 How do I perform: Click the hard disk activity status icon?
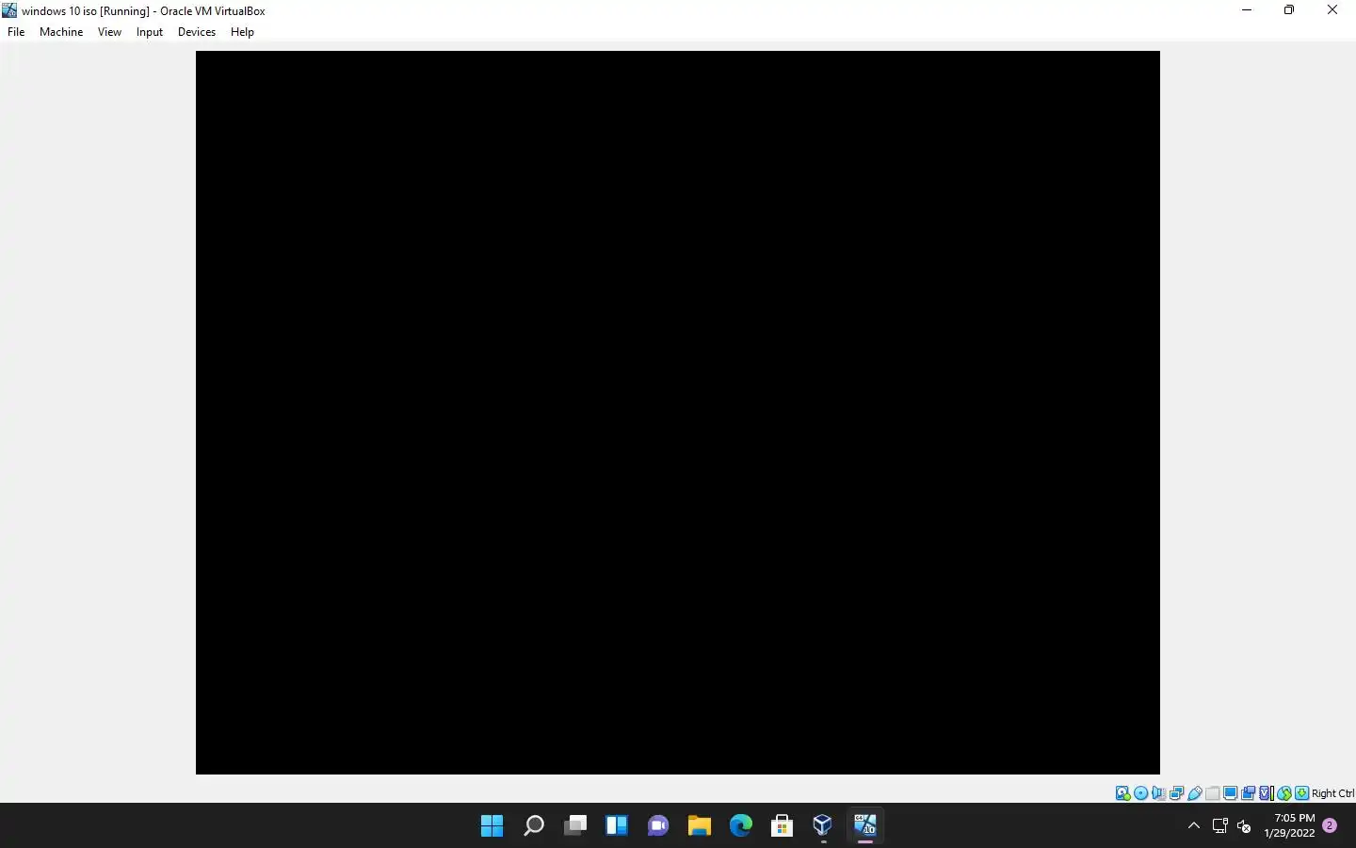[1122, 793]
